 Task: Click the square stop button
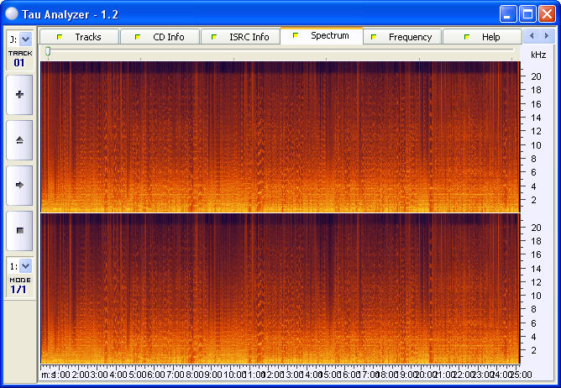[19, 230]
